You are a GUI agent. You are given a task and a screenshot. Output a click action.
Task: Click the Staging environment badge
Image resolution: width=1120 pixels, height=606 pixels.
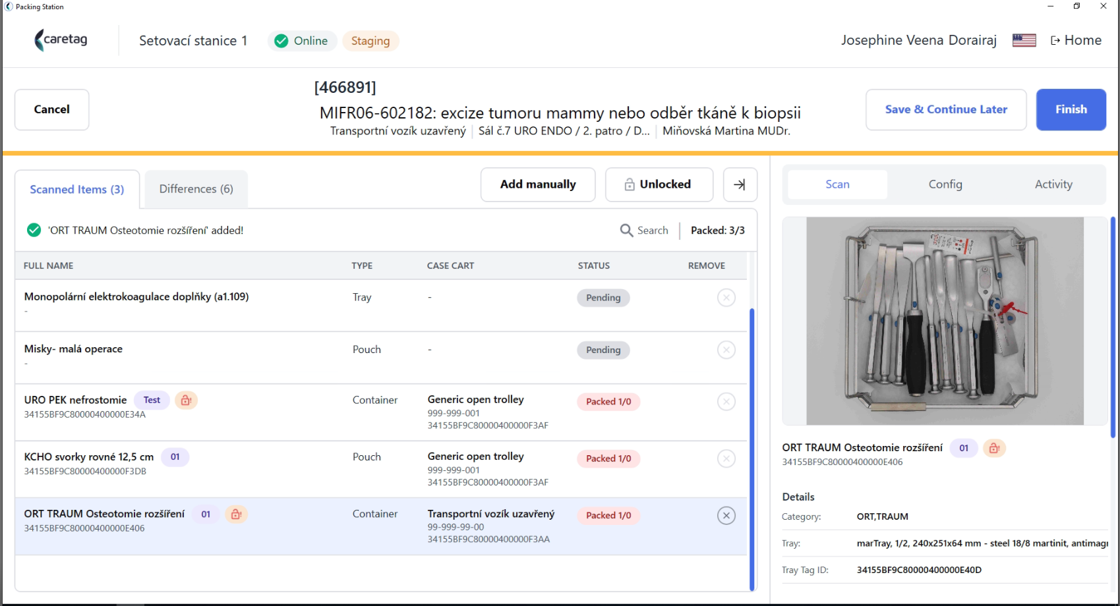pos(370,41)
